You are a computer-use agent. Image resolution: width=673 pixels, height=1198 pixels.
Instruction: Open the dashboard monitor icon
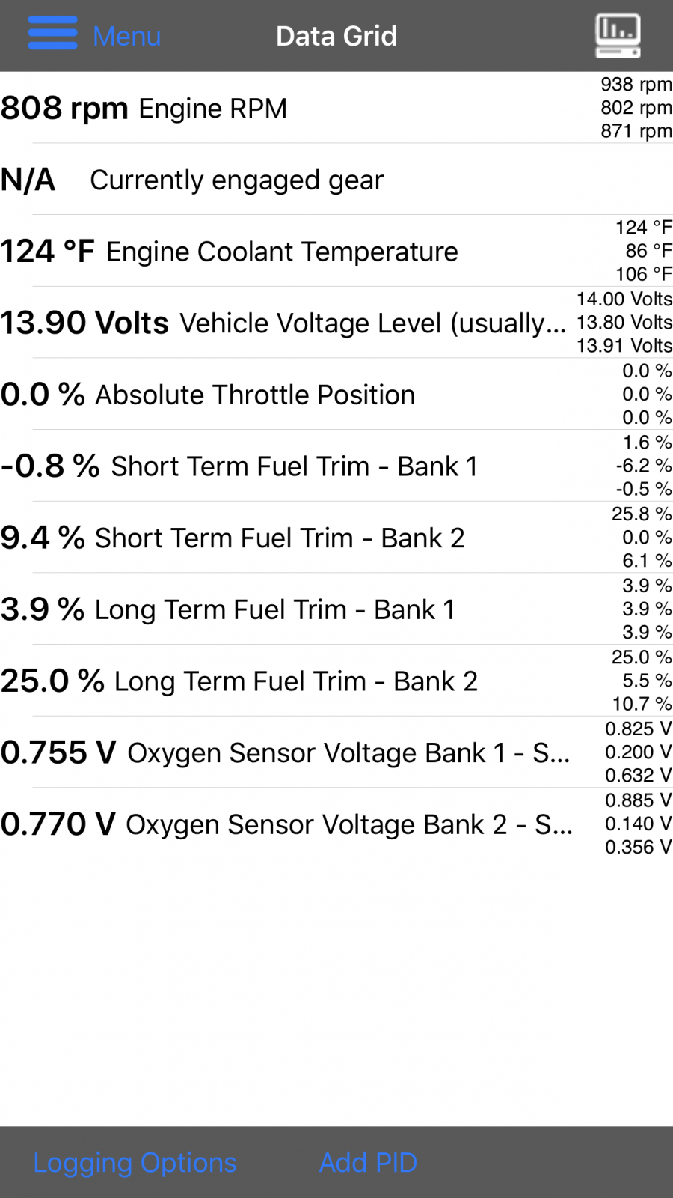pyautogui.click(x=618, y=36)
